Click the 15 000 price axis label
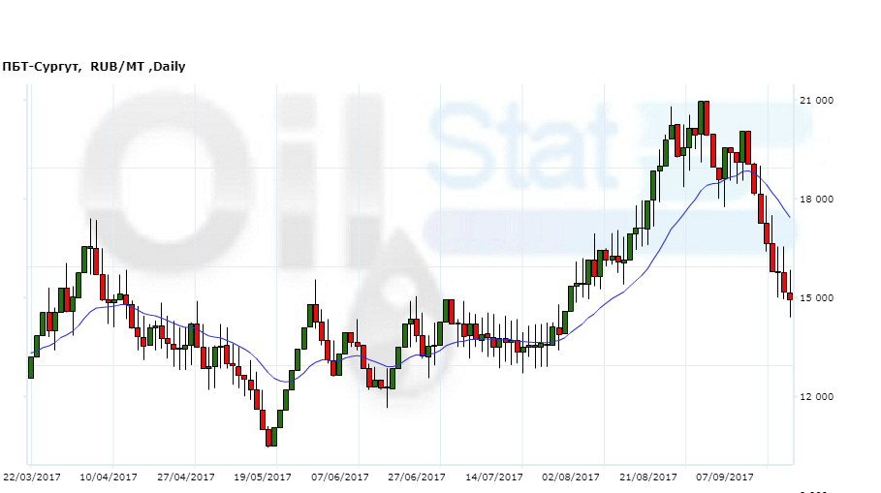 tap(817, 298)
